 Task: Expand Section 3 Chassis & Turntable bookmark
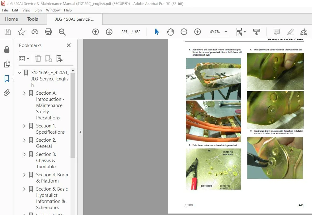(24, 154)
